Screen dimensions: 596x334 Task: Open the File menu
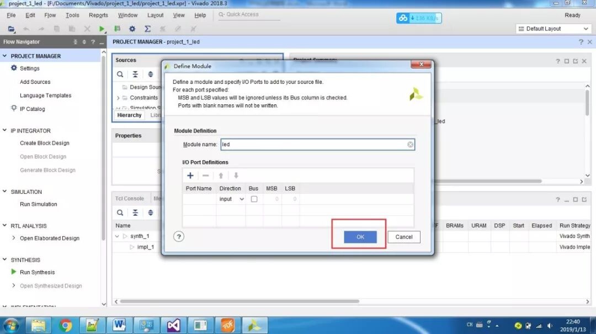pyautogui.click(x=12, y=15)
